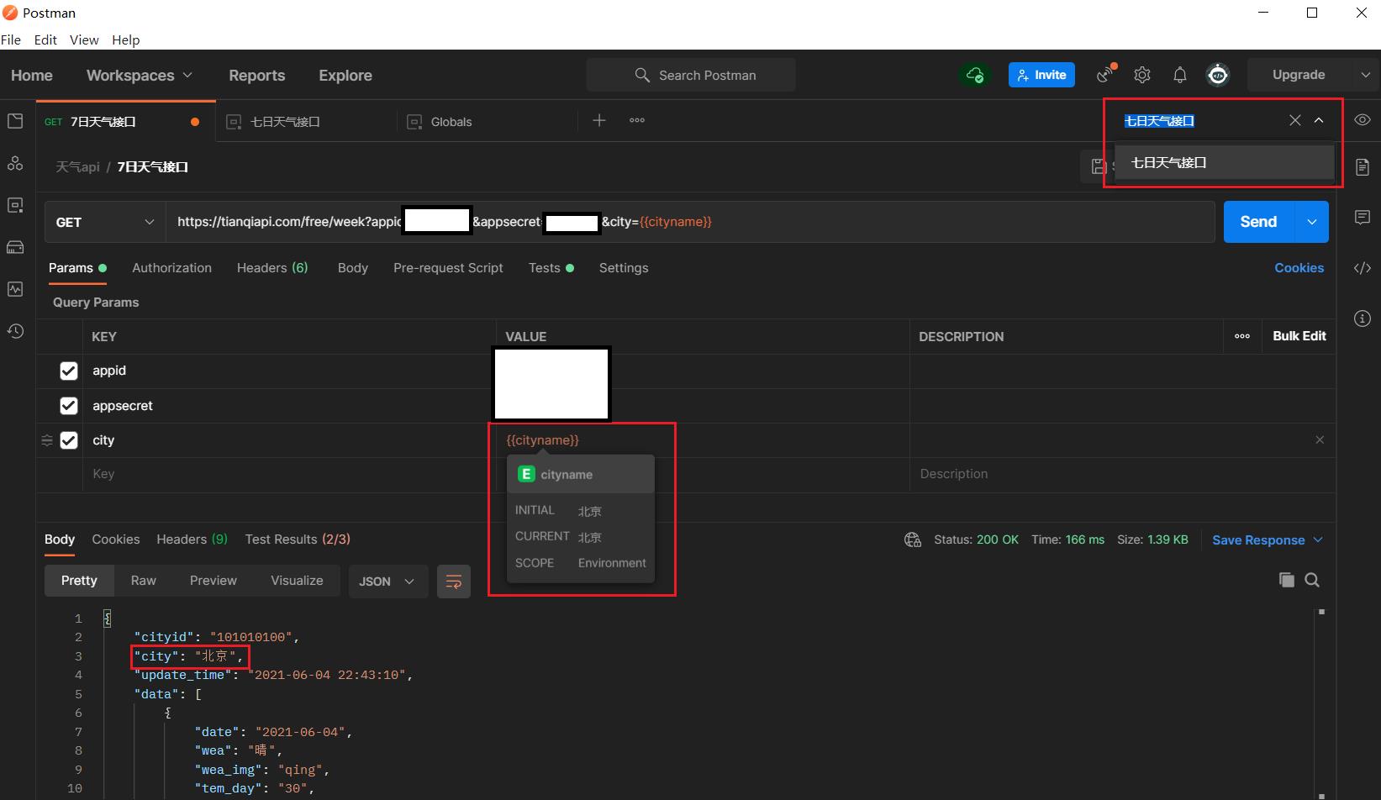Click the network globe icon near Status
The image size is (1381, 800).
pos(913,539)
